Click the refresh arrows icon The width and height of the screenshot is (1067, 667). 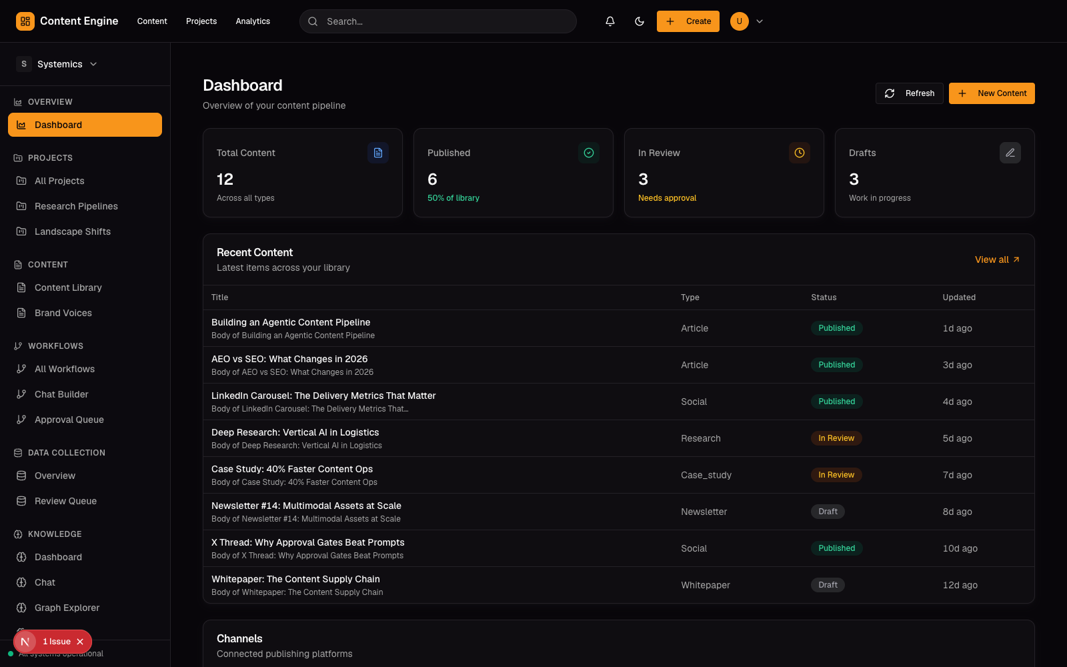(x=890, y=93)
